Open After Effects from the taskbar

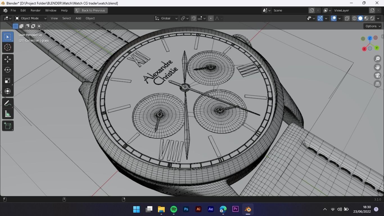[x=211, y=209]
